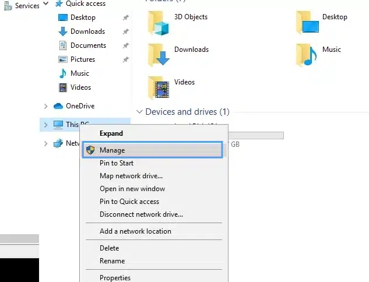Click the OneDrive cloud icon in sidebar
Screen dimensions: 369x282
[x=58, y=106]
